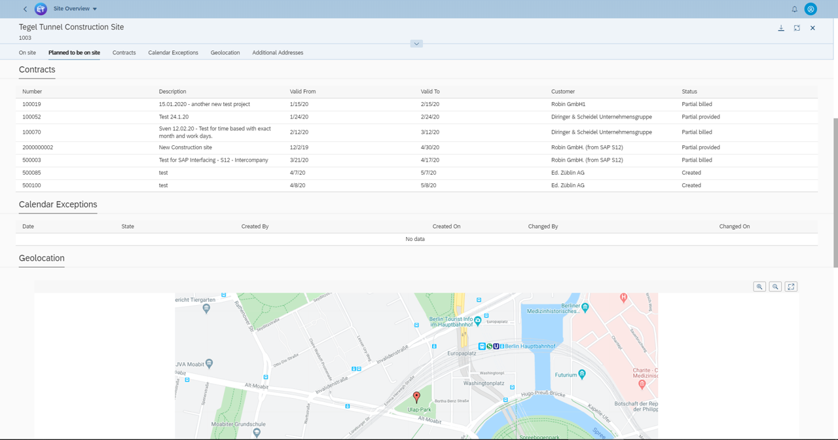Select the contract numbered 2000000002
This screenshot has width=838, height=440.
pos(38,147)
